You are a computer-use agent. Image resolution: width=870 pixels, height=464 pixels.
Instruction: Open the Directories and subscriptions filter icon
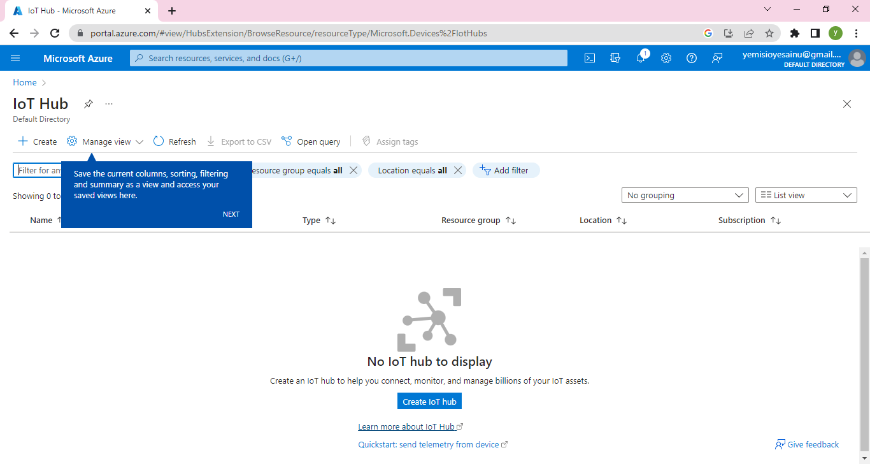pos(615,58)
